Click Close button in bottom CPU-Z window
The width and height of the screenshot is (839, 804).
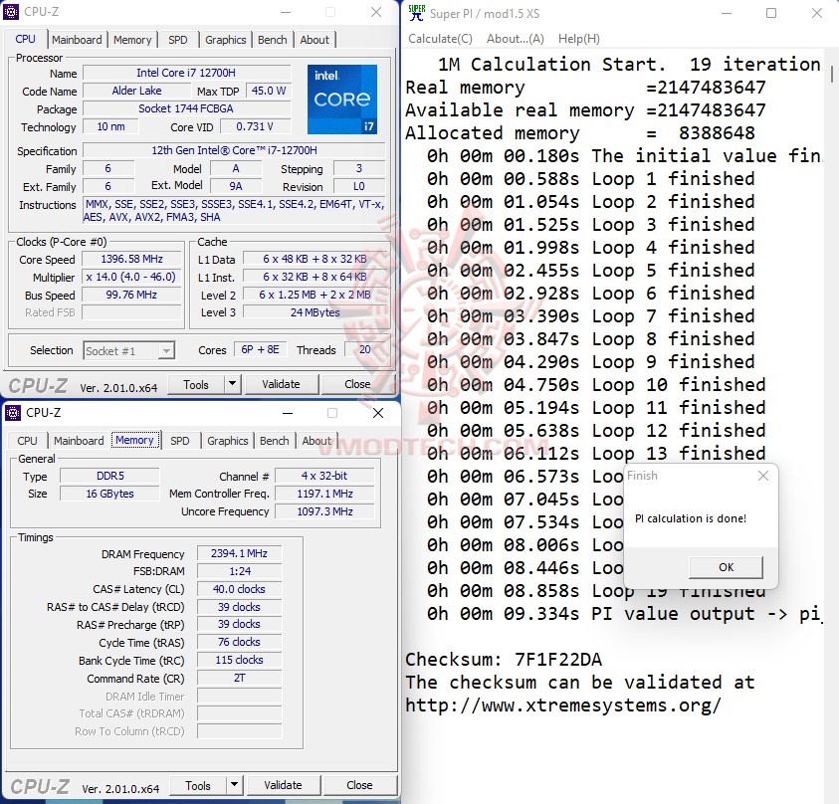[x=359, y=785]
